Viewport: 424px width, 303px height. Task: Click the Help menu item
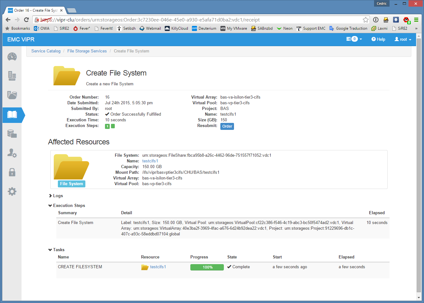point(378,39)
